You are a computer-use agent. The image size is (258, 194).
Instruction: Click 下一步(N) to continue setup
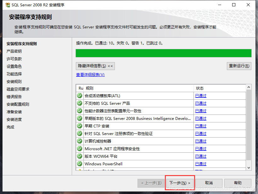pyautogui.click(x=180, y=183)
